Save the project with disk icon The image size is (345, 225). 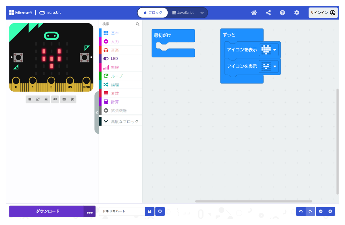coord(149,211)
